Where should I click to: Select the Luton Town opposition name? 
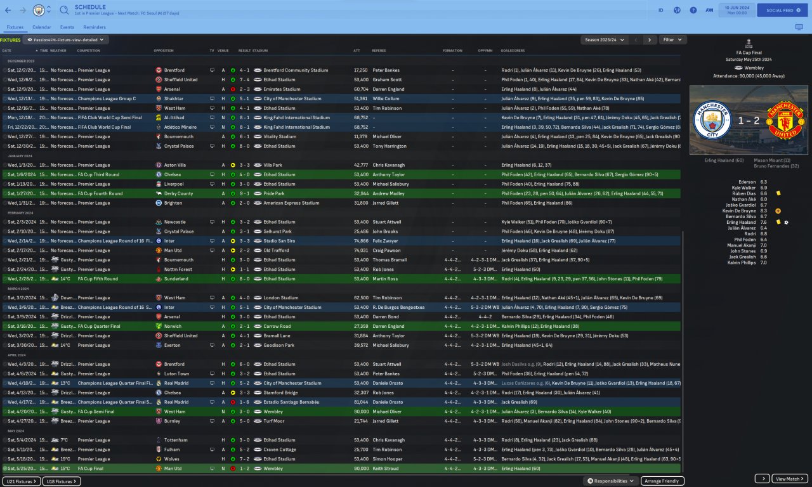click(178, 374)
